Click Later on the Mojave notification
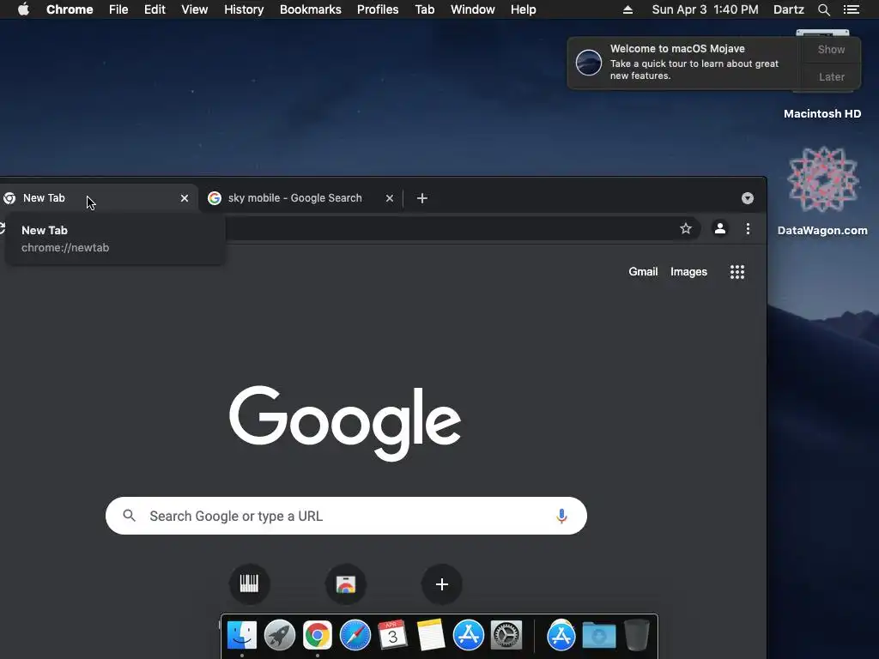Screen dimensions: 879x659 (831, 76)
